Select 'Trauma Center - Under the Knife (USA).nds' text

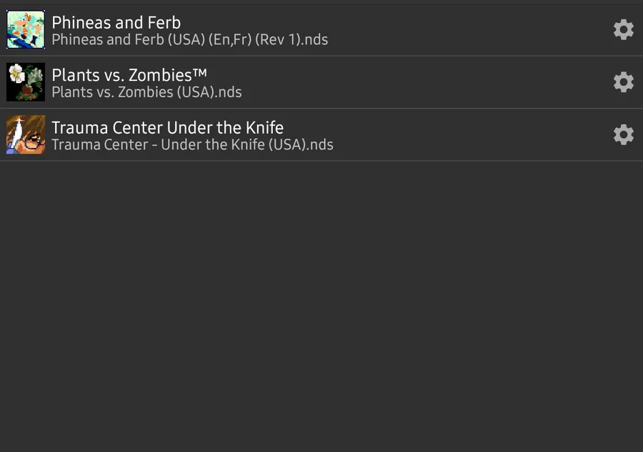tap(192, 144)
